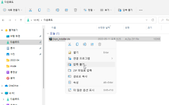Click the Cut icon in the toolbar
The image size is (169, 105).
click(x=30, y=10)
